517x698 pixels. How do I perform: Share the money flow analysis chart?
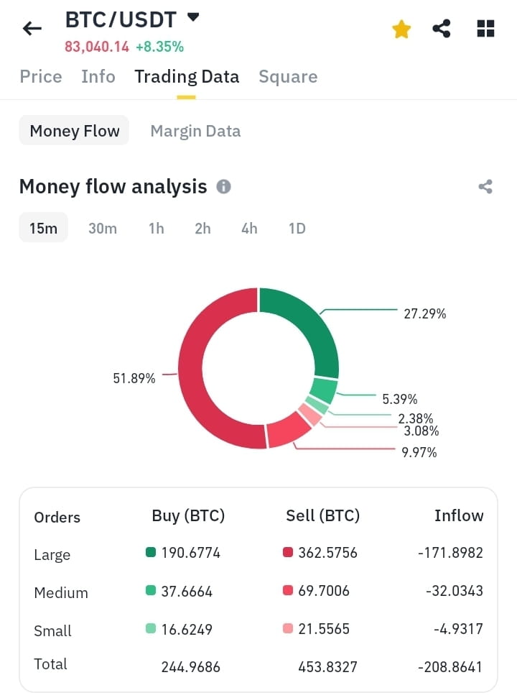(x=485, y=186)
